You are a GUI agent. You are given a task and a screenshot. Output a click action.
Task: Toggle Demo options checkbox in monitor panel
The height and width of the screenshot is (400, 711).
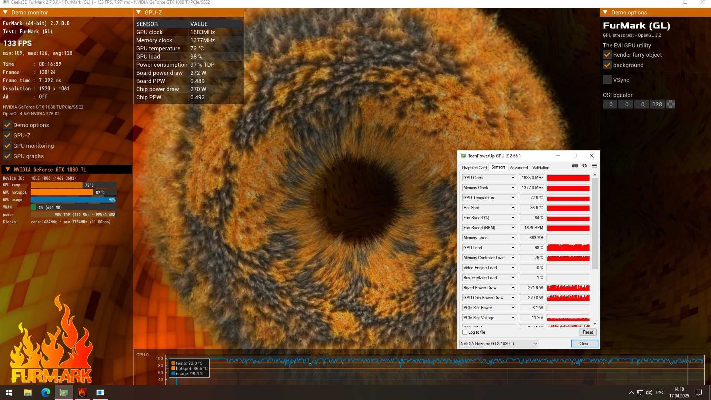[7, 125]
